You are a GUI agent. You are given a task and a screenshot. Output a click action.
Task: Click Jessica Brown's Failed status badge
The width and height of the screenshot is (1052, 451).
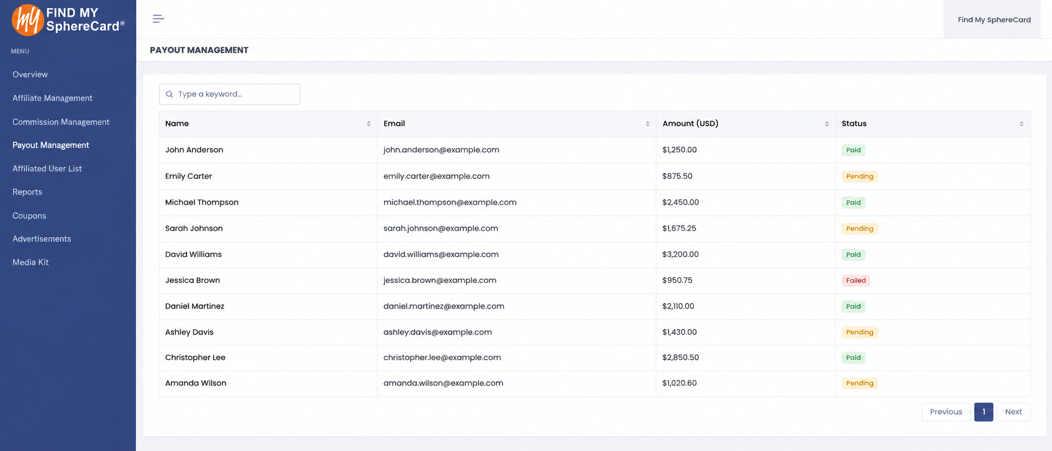pos(856,281)
